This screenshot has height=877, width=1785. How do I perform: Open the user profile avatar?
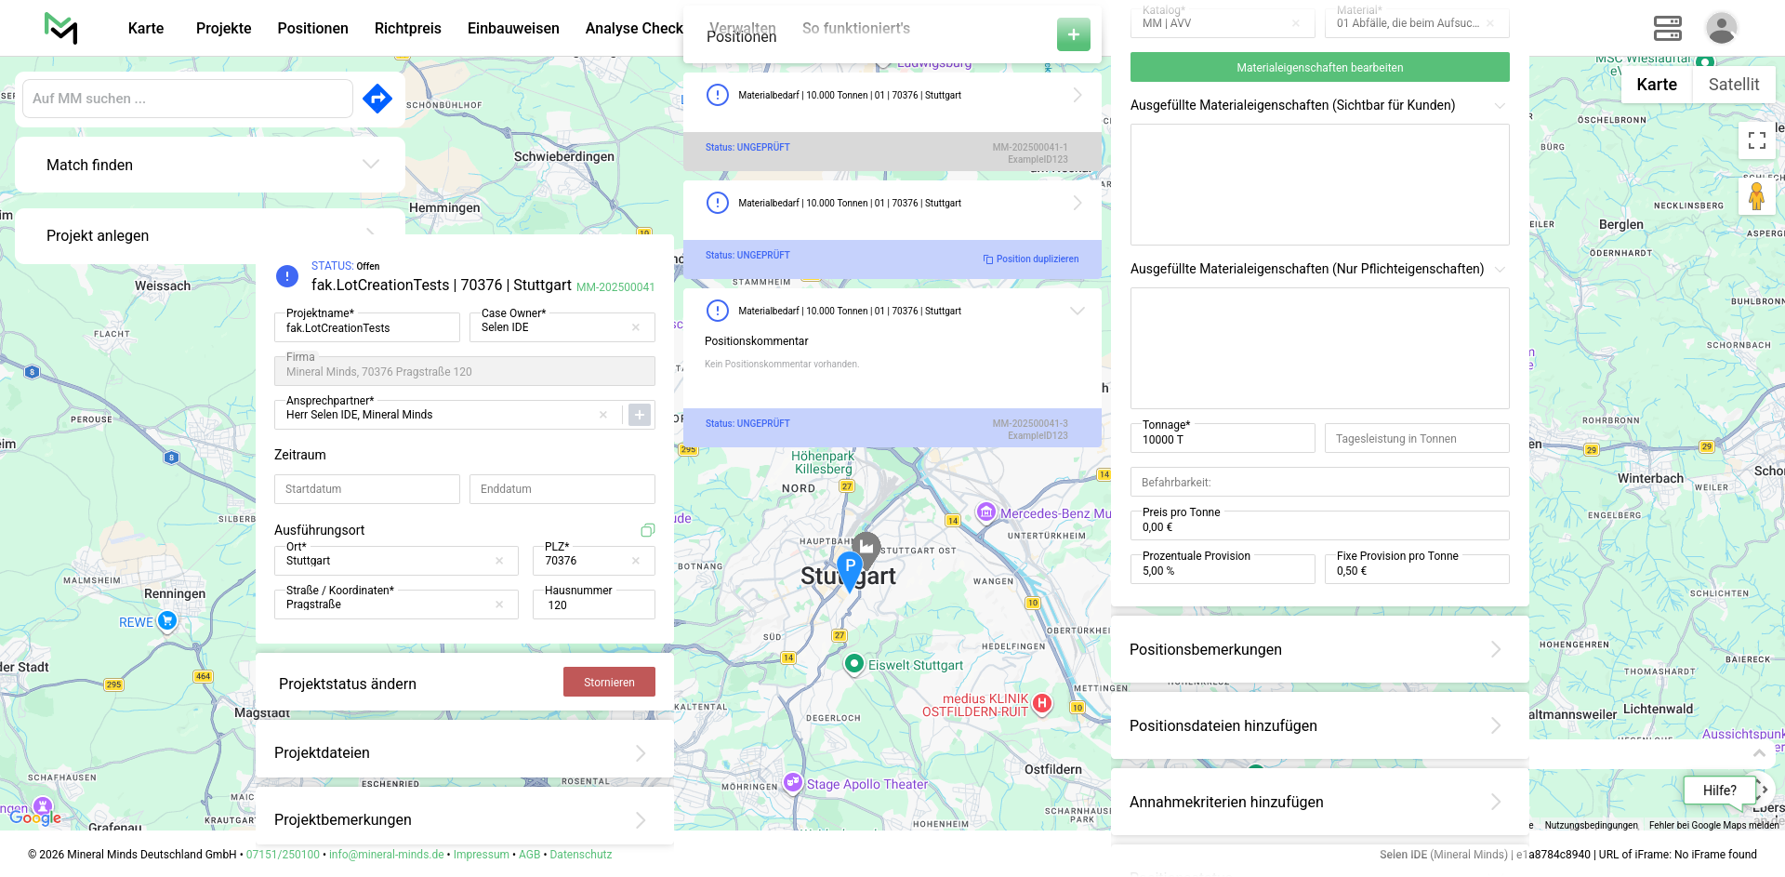point(1721,29)
